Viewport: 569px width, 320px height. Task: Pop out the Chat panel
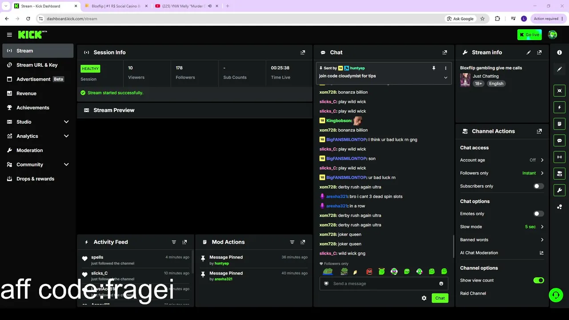click(445, 52)
